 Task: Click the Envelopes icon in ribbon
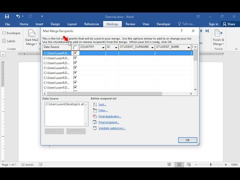pyautogui.click(x=4, y=33)
